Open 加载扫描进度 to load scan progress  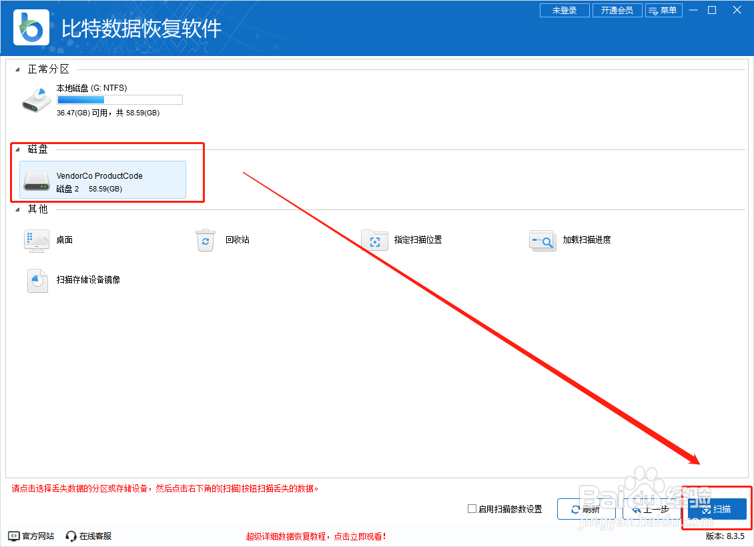coord(542,240)
